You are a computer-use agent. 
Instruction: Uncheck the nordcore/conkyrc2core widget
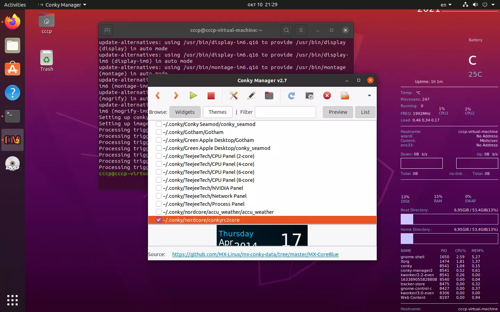point(159,220)
